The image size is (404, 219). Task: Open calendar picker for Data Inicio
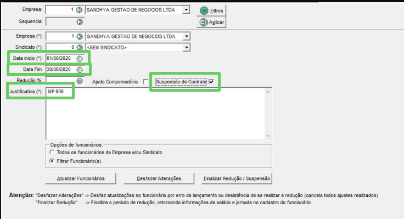[x=80, y=59]
